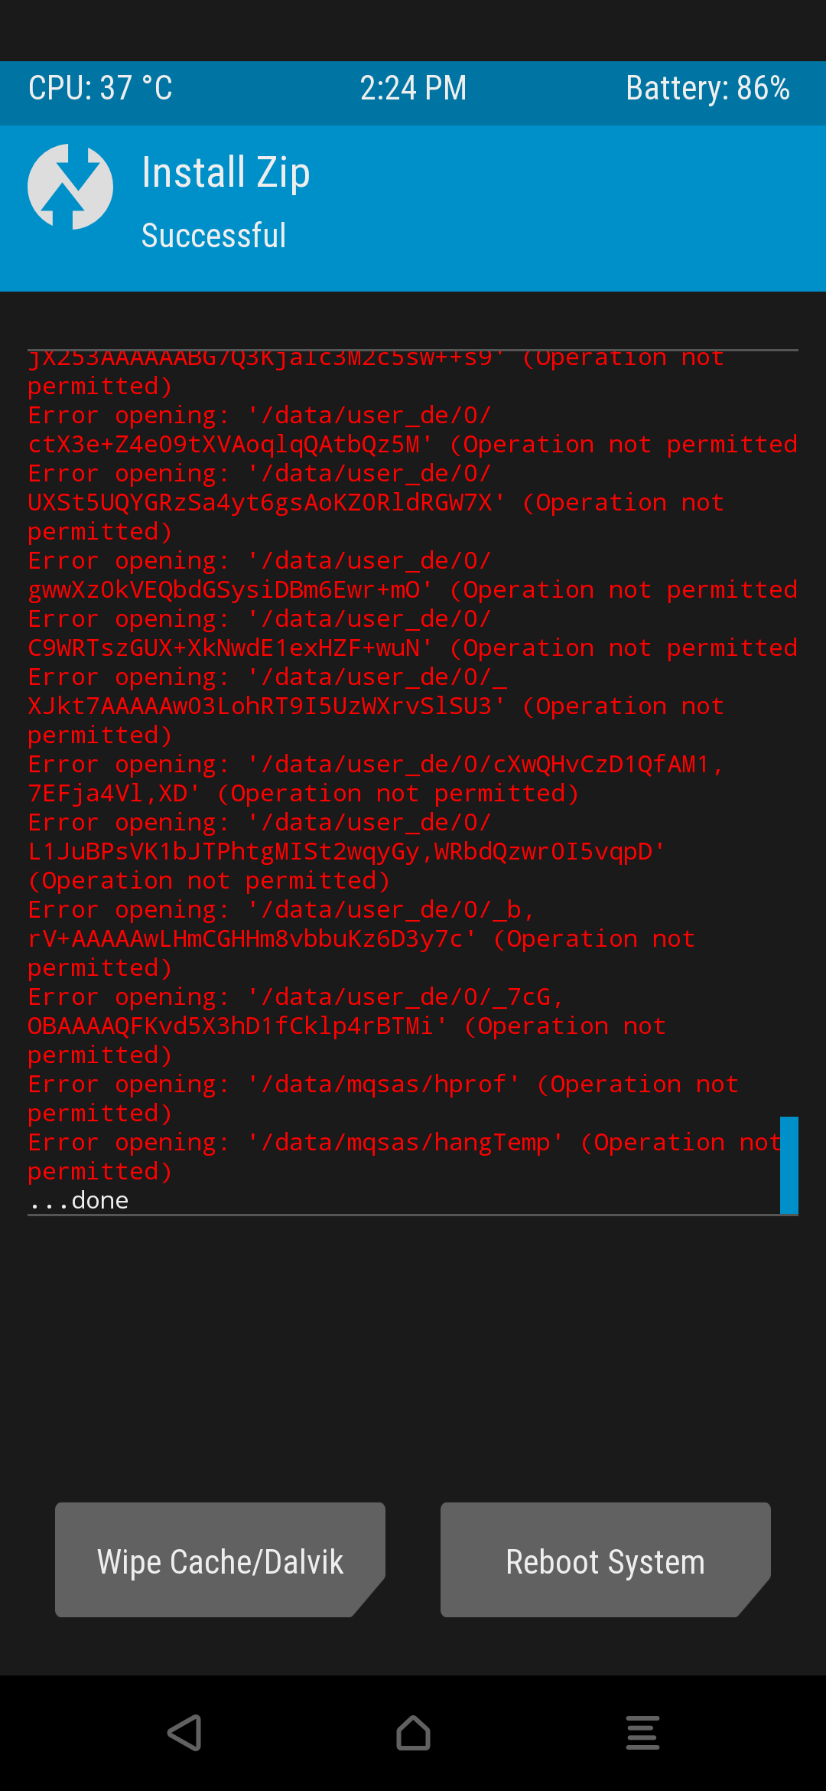Tap the 2:24 PM clock display
This screenshot has height=1791, width=826.
[x=413, y=88]
